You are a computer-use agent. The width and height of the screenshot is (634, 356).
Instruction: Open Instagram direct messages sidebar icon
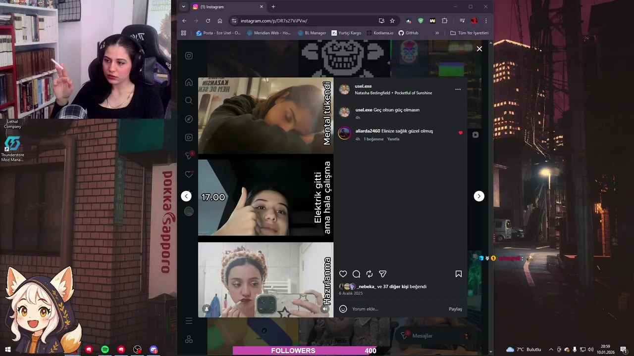[x=189, y=156]
